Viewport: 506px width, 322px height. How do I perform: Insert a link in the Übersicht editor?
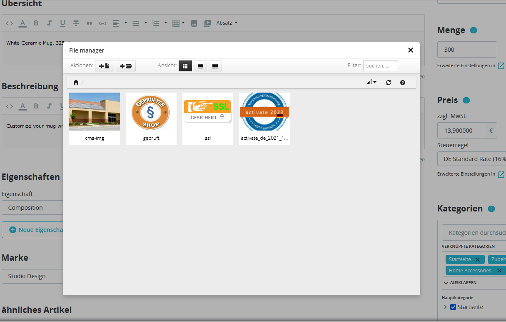click(x=102, y=23)
